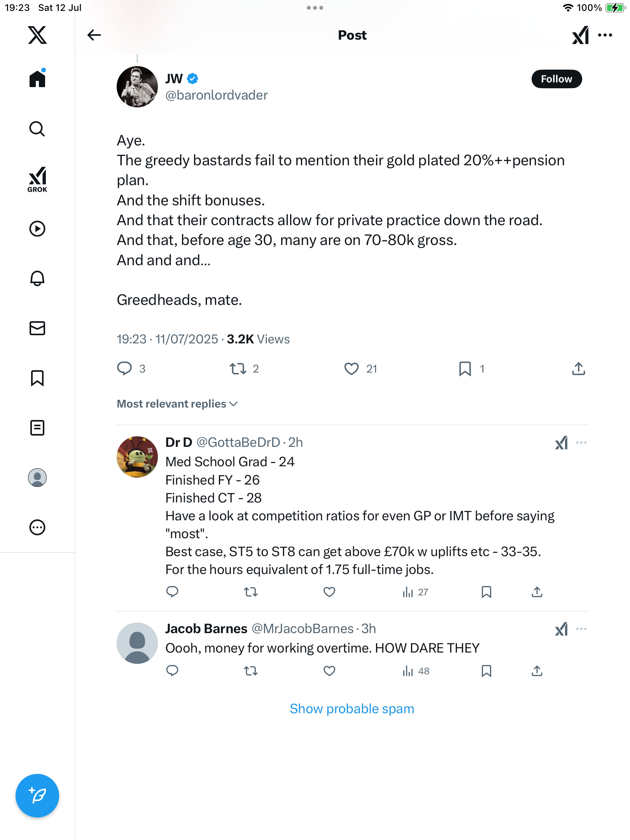
Task: Go back with the arrow icon
Action: tap(94, 35)
